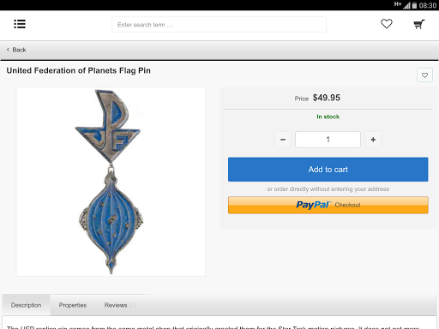This screenshot has height=329, width=439.
Task: Open the Flag Pin product image
Action: pos(111,182)
